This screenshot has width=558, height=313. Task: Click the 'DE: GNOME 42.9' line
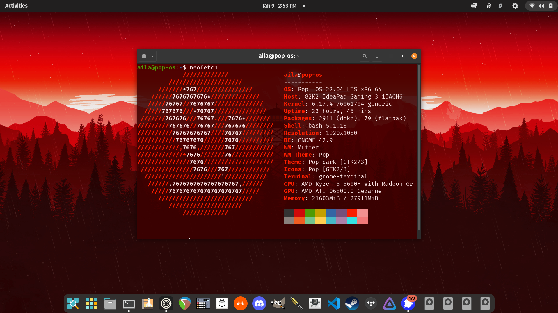pyautogui.click(x=308, y=140)
